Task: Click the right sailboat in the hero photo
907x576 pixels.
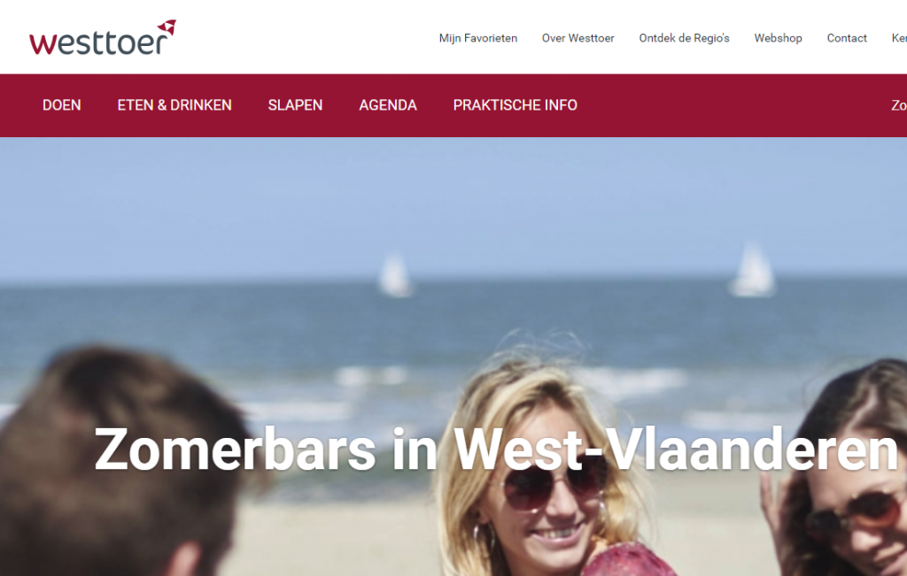Action: pyautogui.click(x=752, y=270)
